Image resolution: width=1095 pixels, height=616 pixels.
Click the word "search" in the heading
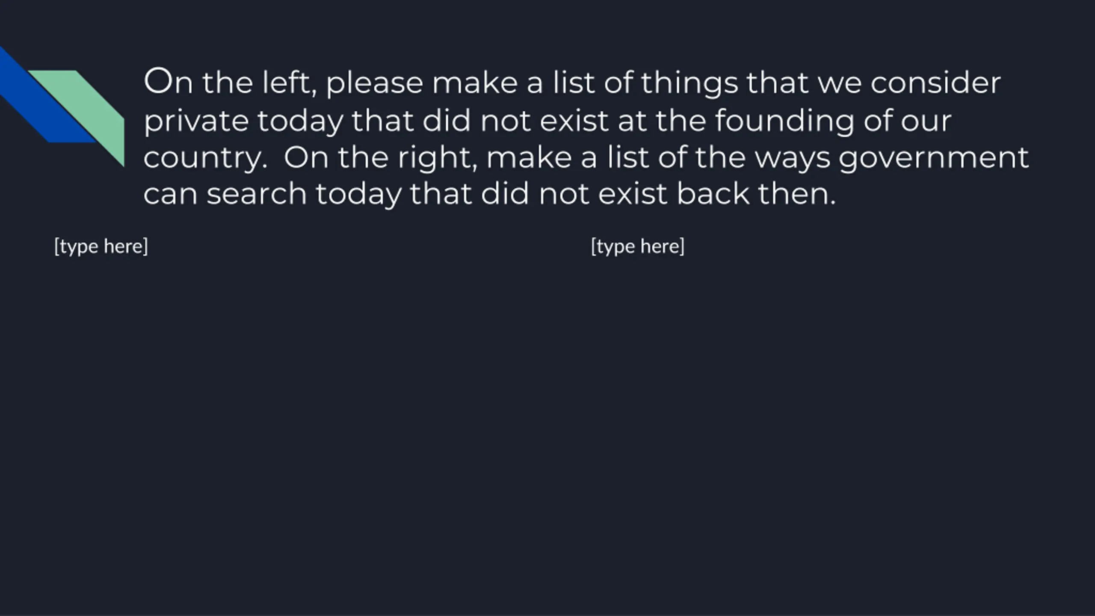click(257, 194)
